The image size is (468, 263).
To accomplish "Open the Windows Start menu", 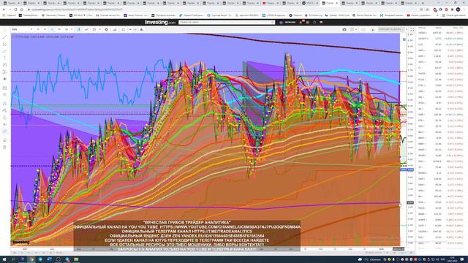I will pos(4,259).
